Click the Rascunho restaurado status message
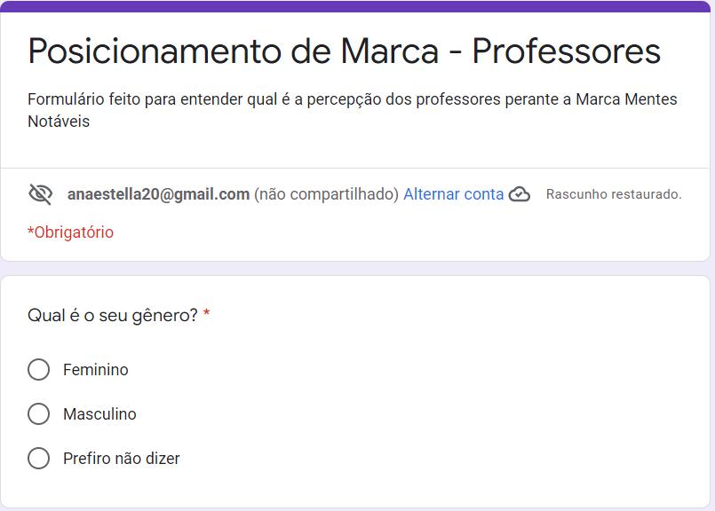 pos(614,194)
